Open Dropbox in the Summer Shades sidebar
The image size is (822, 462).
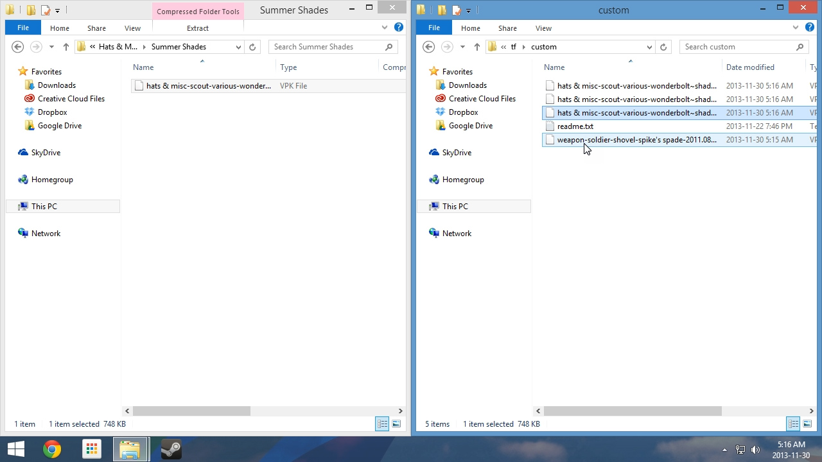(x=52, y=112)
